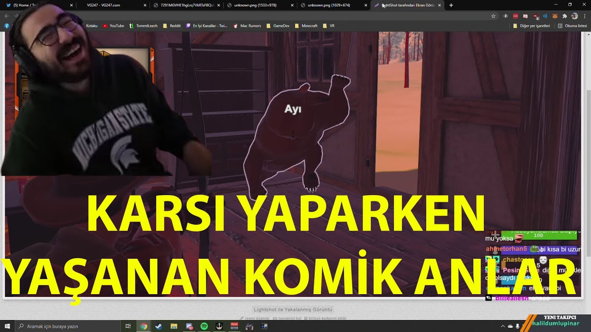Open the Extensions puzzle-piece menu
Image resolution: width=591 pixels, height=332 pixels.
click(564, 16)
